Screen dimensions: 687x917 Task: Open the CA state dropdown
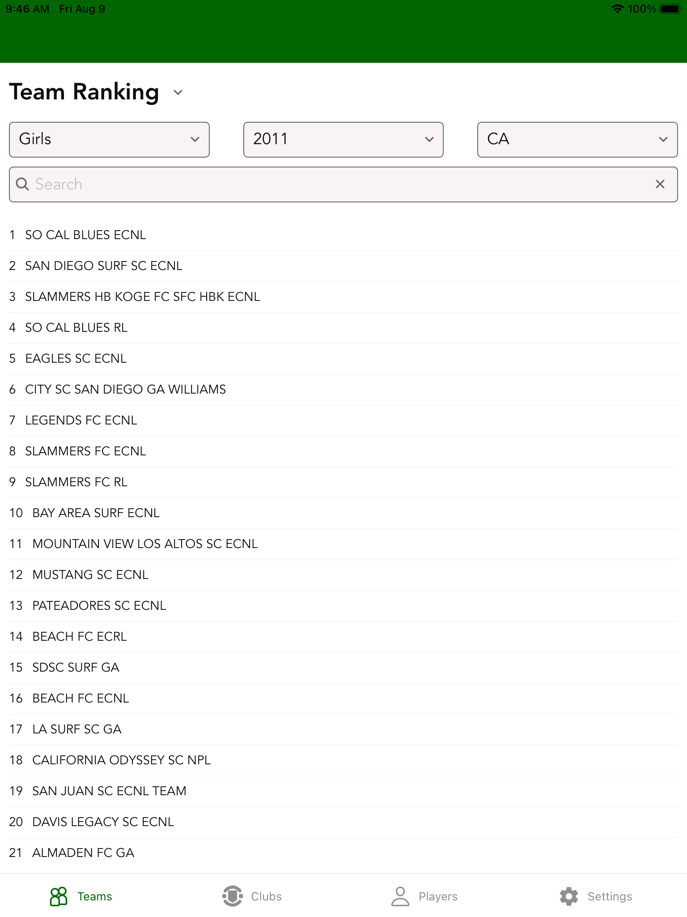[x=577, y=139]
